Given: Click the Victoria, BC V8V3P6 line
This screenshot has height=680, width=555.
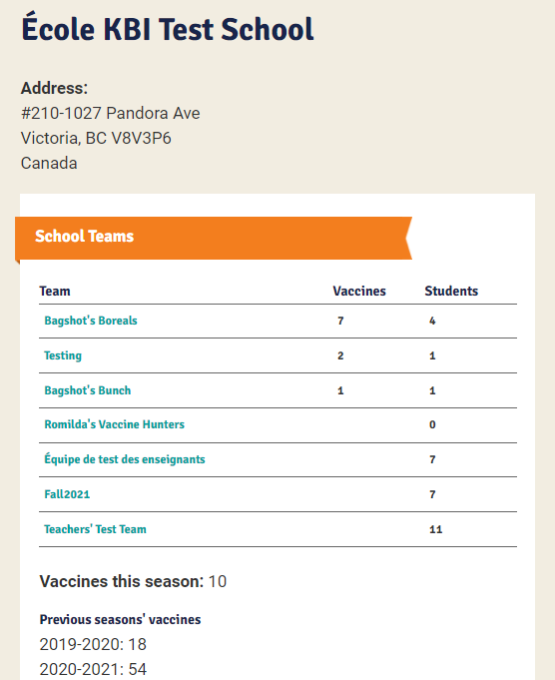Looking at the screenshot, I should click(96, 139).
